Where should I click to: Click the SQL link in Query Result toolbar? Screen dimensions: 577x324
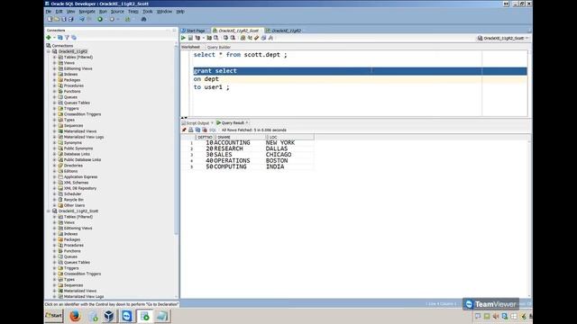click(x=213, y=130)
